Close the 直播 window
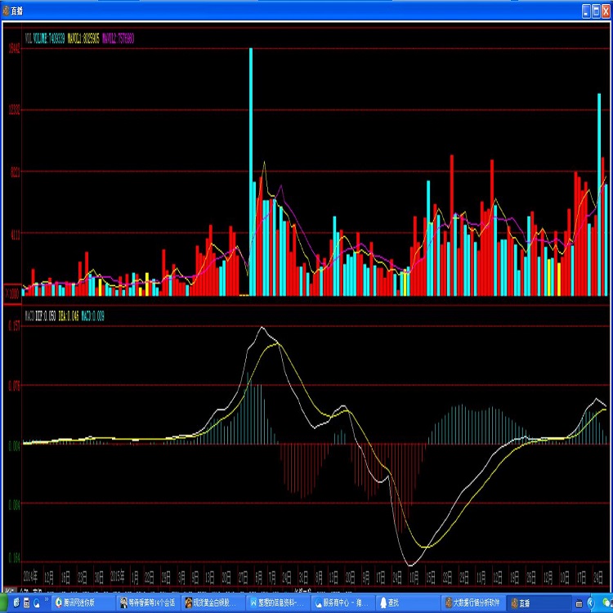This screenshot has height=613, width=613. click(606, 11)
